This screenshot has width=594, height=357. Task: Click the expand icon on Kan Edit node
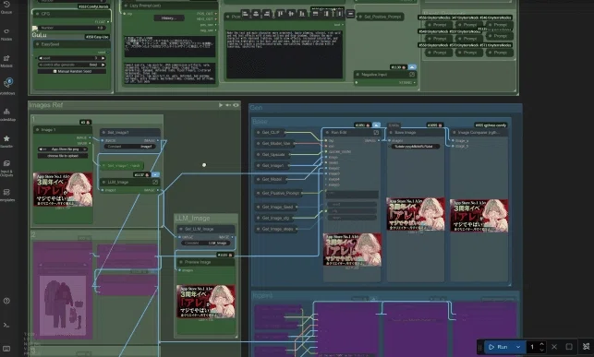[376, 132]
